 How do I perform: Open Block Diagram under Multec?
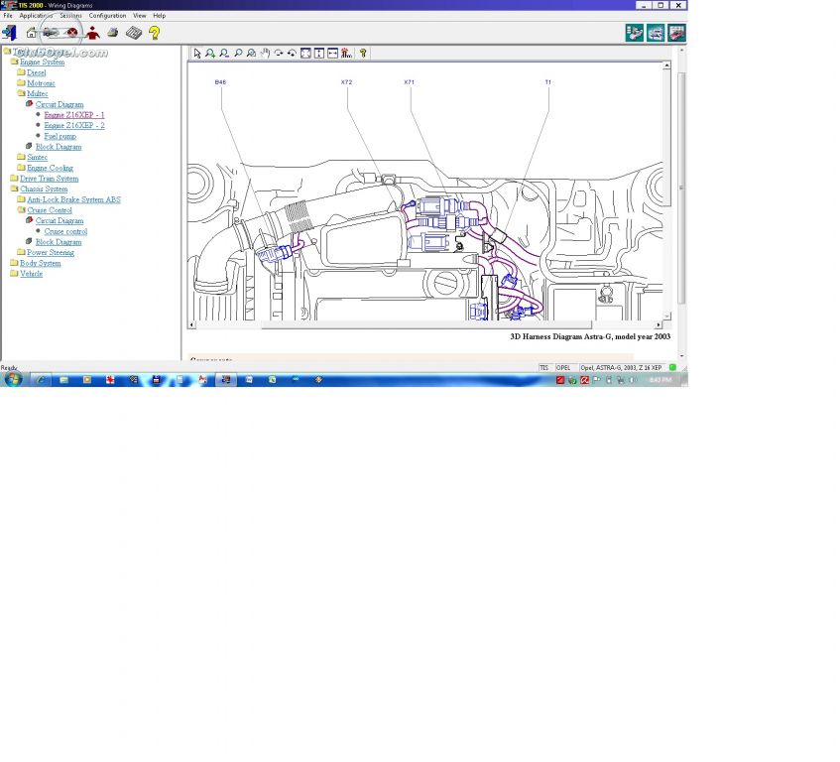(59, 147)
